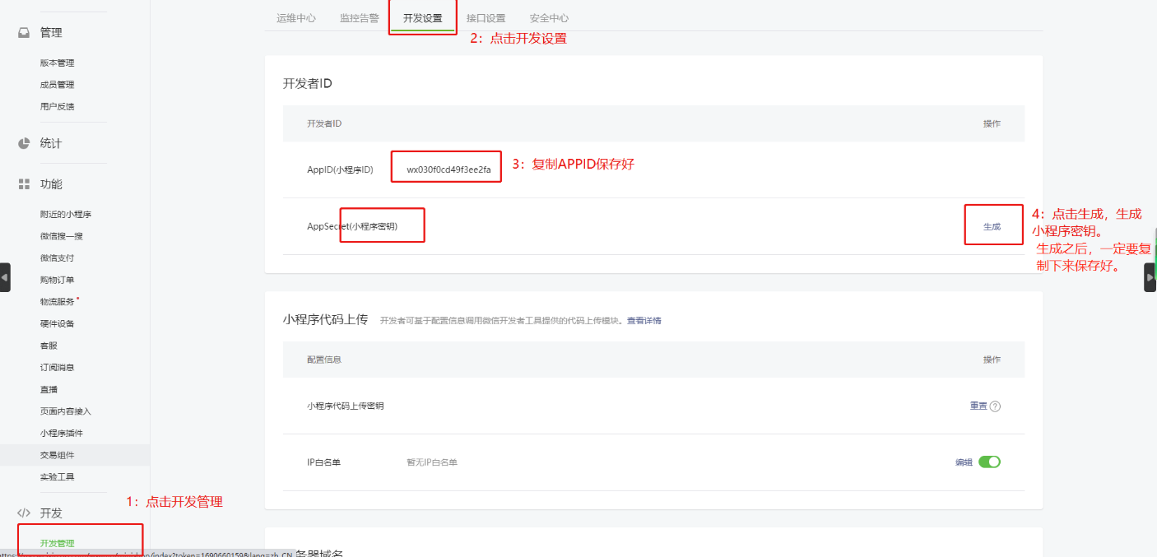Click 生成 to generate the AppSecret
Viewport: 1157px width, 557px height.
click(x=992, y=226)
